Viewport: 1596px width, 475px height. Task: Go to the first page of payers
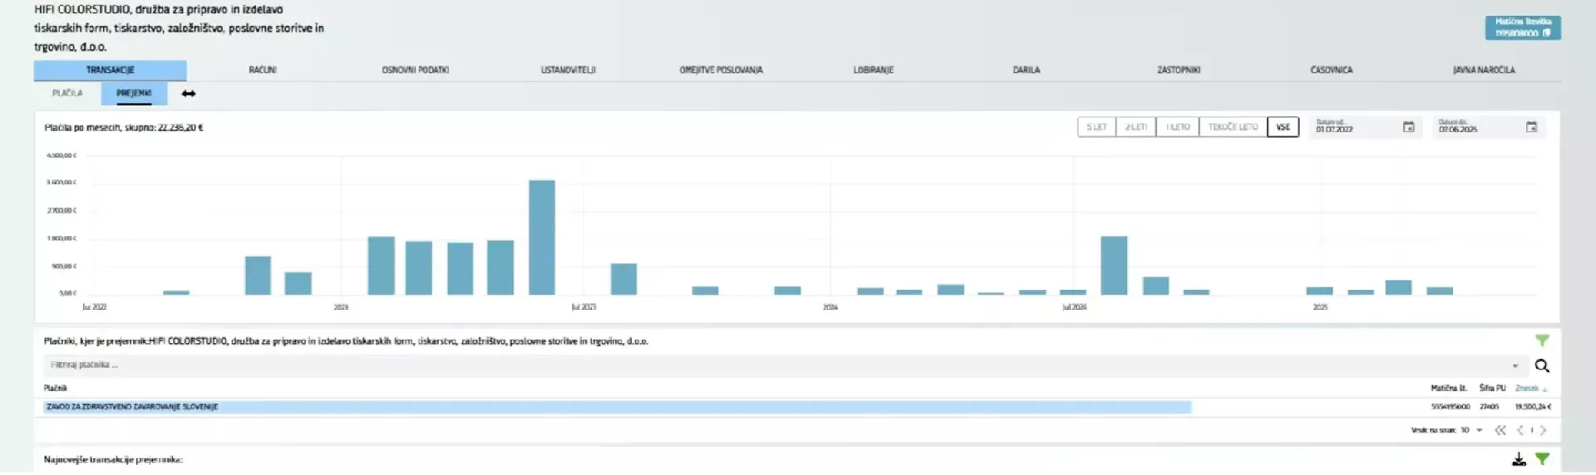point(1500,430)
